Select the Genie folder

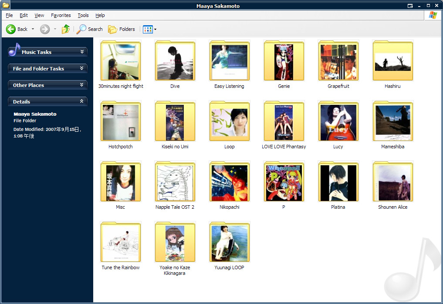pos(284,64)
